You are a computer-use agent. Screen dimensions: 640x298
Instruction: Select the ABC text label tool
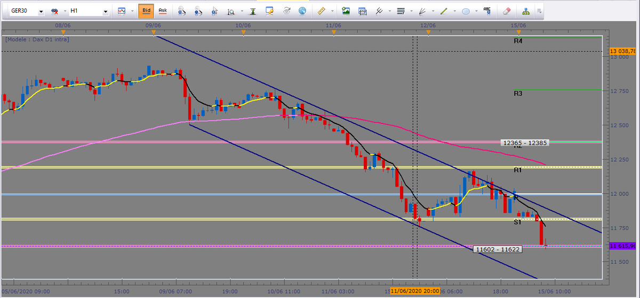pyautogui.click(x=487, y=10)
